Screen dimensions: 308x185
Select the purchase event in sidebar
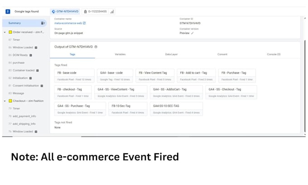(19, 63)
